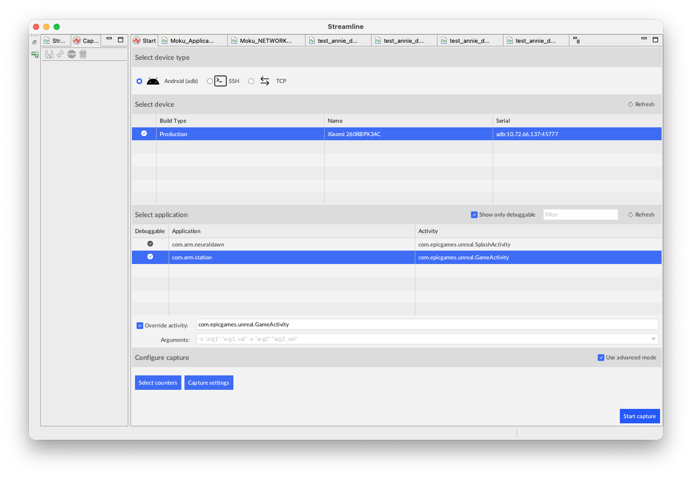
Task: Open the Moku_Applica... tab
Action: click(192, 41)
